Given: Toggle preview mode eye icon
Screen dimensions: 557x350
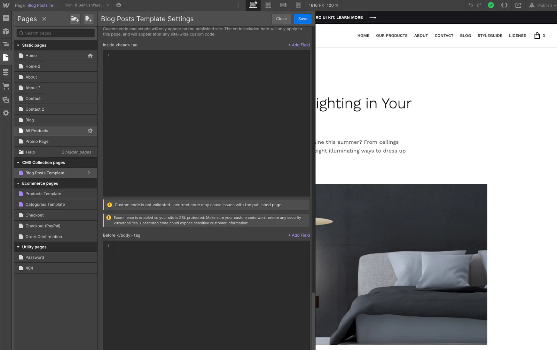Looking at the screenshot, I should pyautogui.click(x=119, y=5).
